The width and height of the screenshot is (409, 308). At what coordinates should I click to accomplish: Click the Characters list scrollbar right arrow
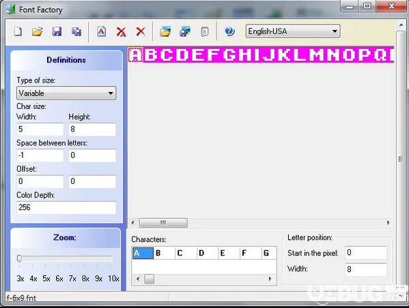coord(270,279)
